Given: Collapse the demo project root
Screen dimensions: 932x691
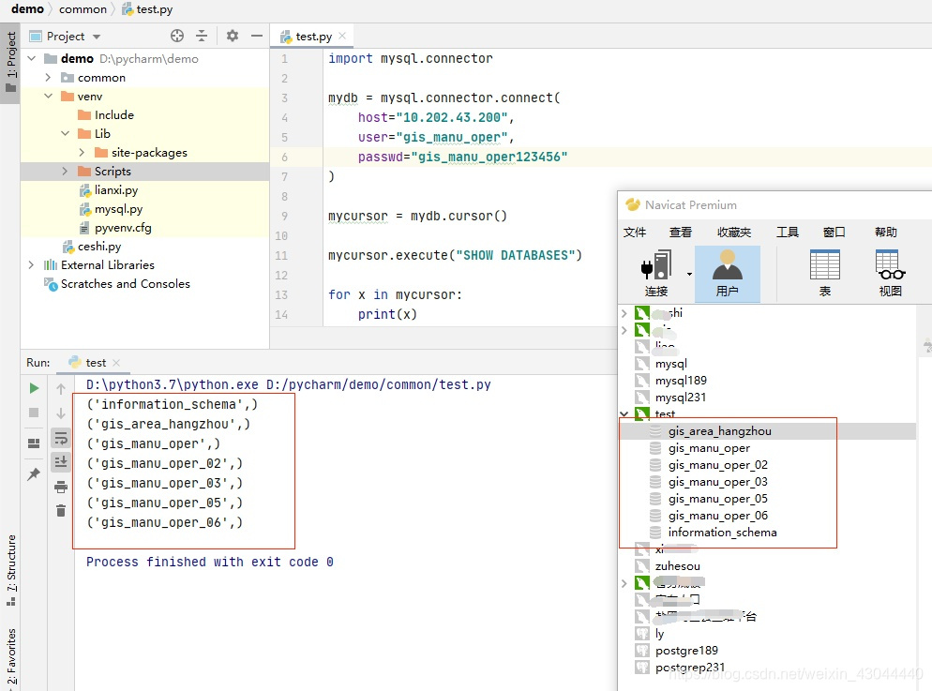Looking at the screenshot, I should click(32, 58).
